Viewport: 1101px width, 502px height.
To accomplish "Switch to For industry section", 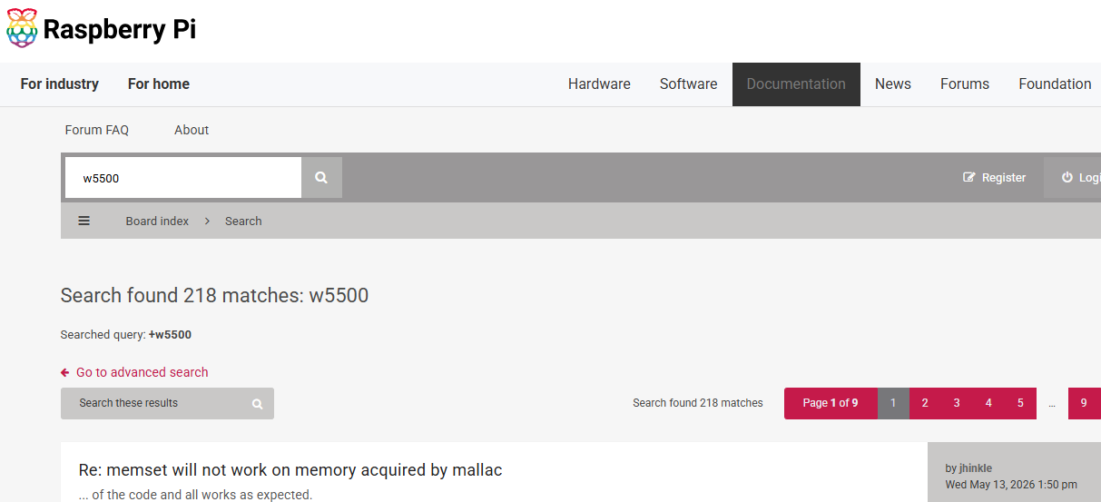I will [60, 84].
